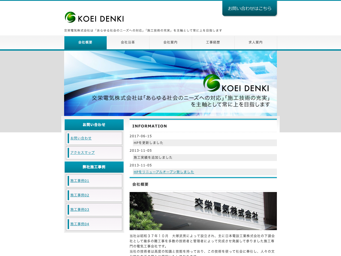Click the HPをリニューアルオープン致しました news link
The height and width of the screenshot is (256, 341).
coord(163,172)
